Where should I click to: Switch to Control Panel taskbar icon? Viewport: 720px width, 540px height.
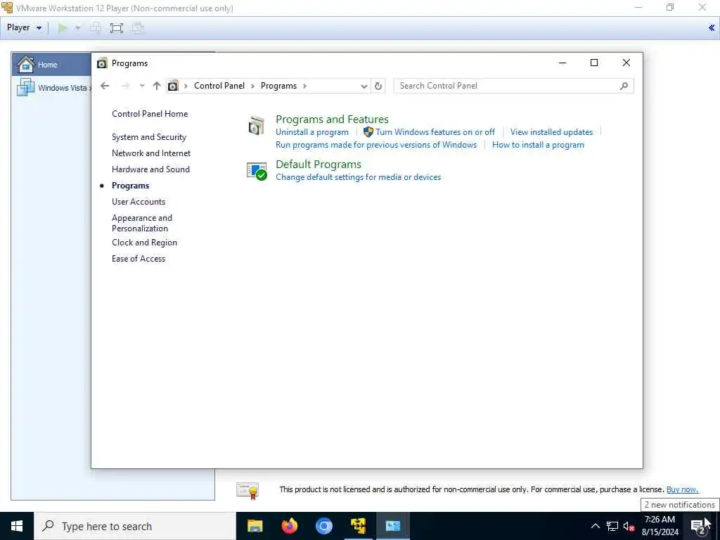[x=392, y=526]
